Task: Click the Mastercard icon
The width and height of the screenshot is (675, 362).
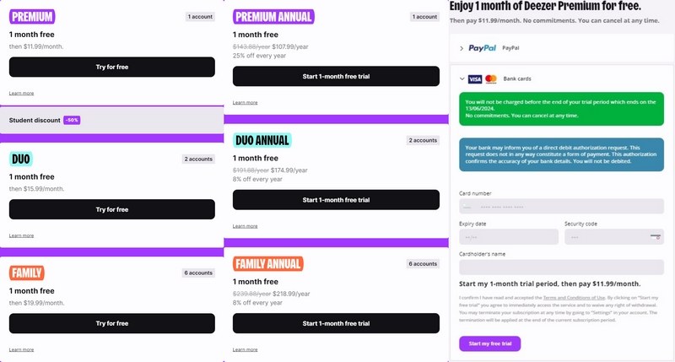Action: (x=491, y=78)
